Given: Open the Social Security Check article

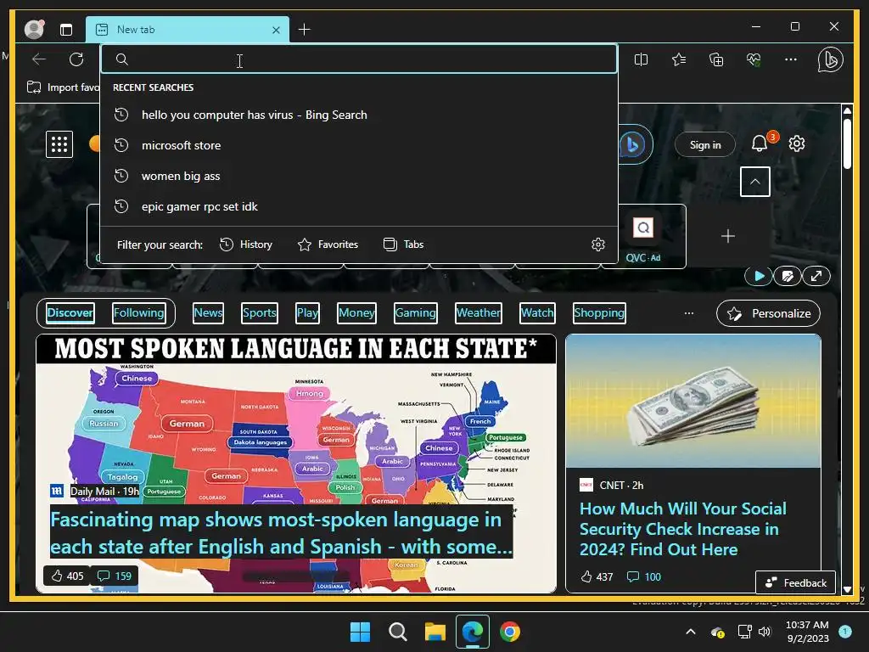Looking at the screenshot, I should click(x=683, y=529).
